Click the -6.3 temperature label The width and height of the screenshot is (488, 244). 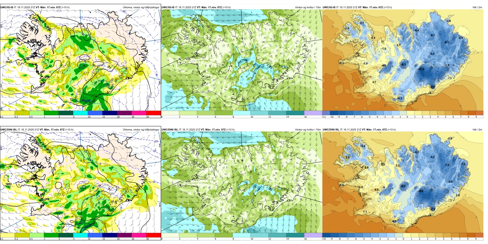(417, 152)
